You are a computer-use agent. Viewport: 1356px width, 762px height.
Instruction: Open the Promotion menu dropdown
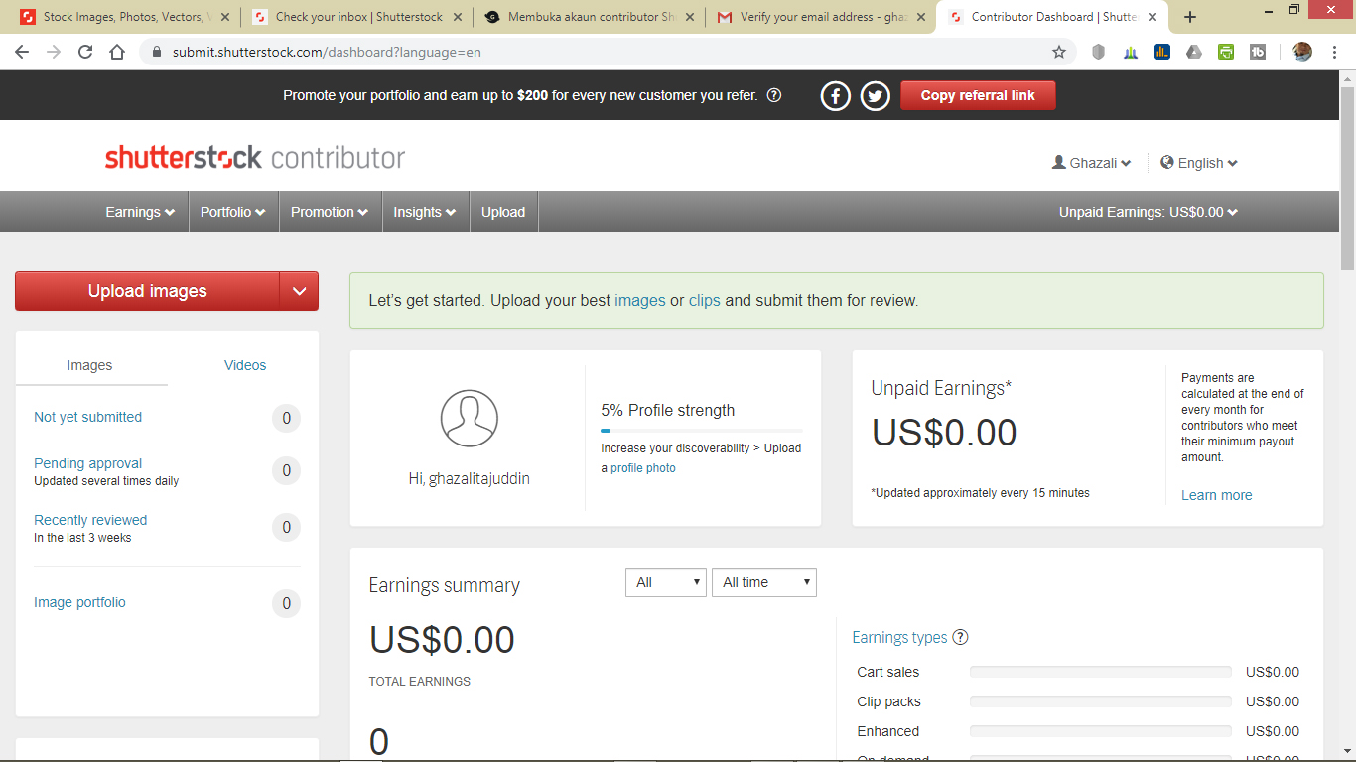click(x=330, y=212)
